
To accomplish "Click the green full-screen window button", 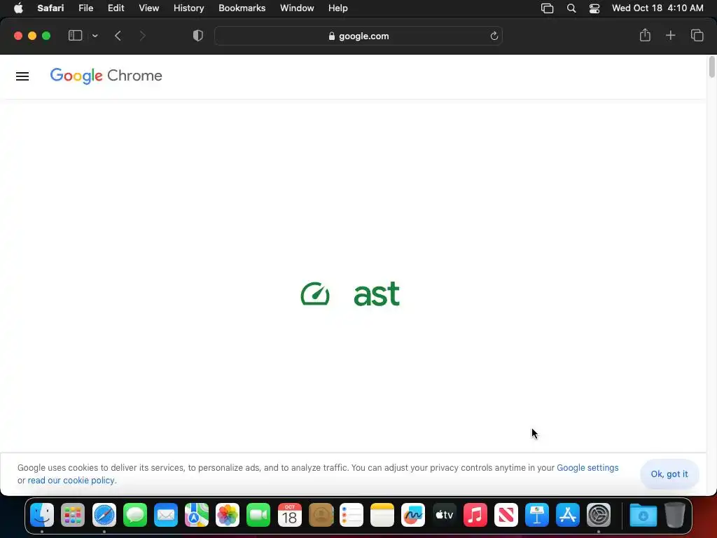I will point(46,36).
